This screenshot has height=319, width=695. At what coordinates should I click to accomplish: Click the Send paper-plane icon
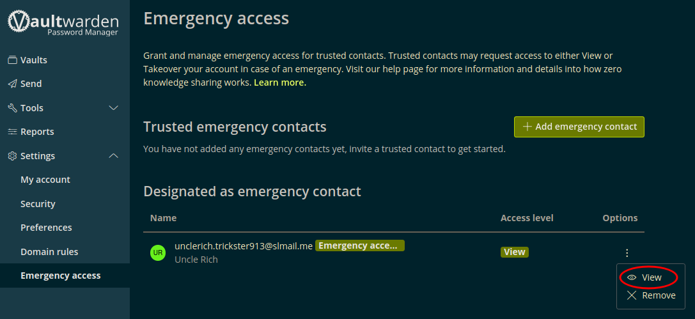coord(12,84)
